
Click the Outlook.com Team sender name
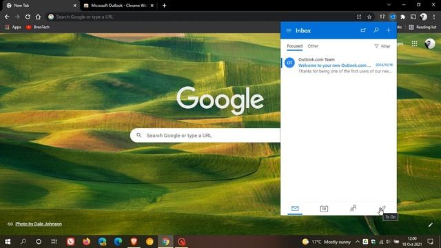click(316, 60)
